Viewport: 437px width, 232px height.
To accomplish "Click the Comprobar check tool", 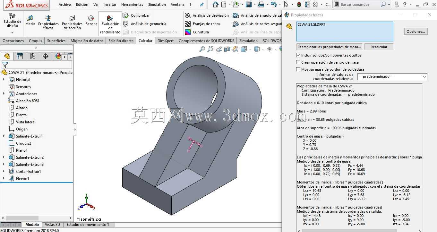I will 136,15.
